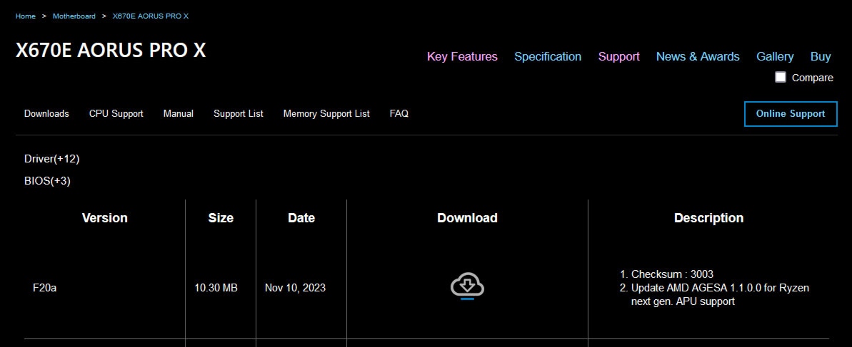
Task: Open the Key Features tab
Action: tap(462, 56)
